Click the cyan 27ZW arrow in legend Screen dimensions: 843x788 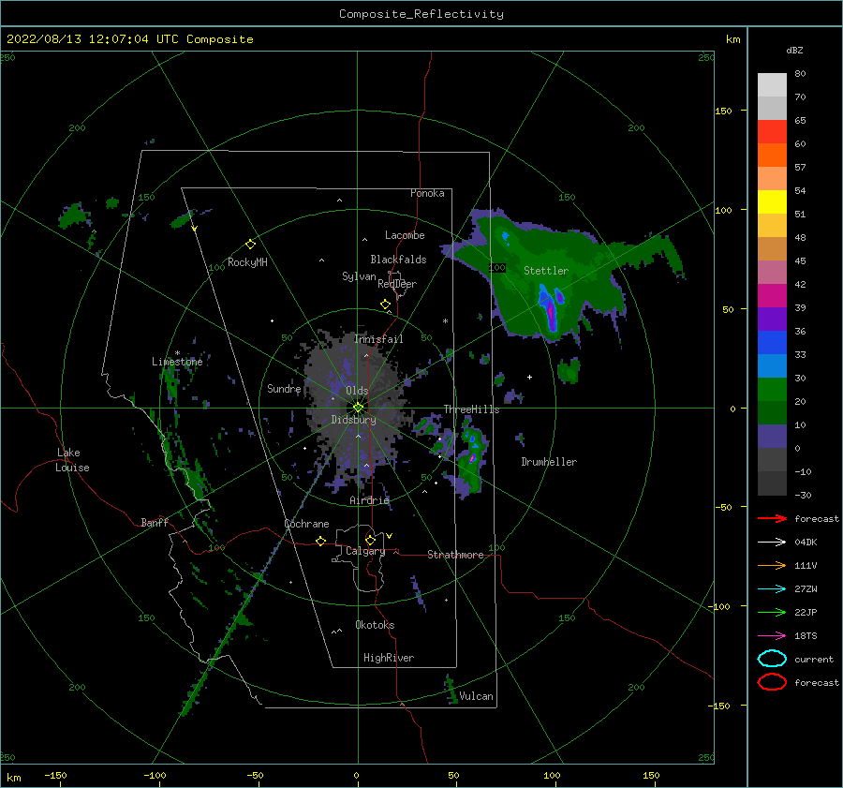point(772,589)
